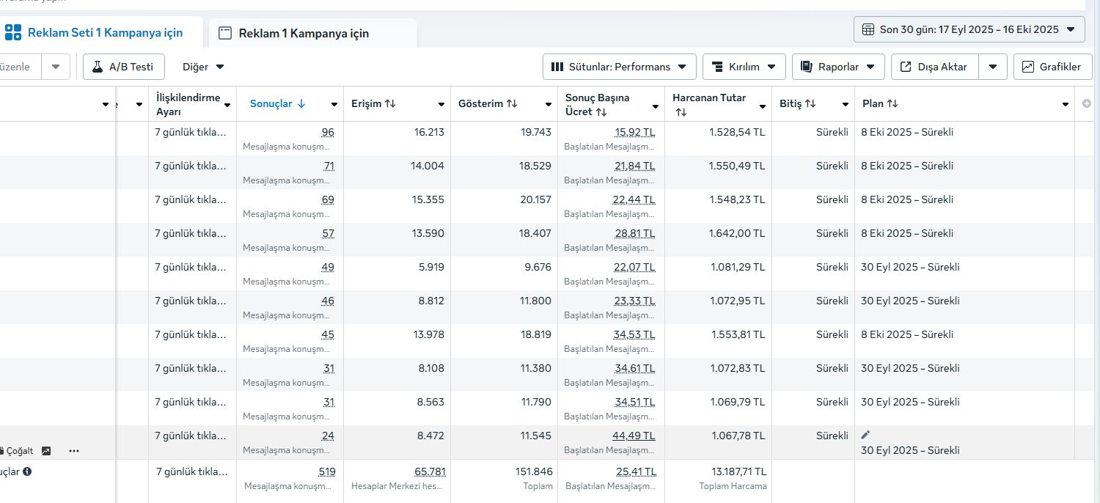Screen dimensions: 1100x503
Task: Click the 96 results value link
Action: 328,133
